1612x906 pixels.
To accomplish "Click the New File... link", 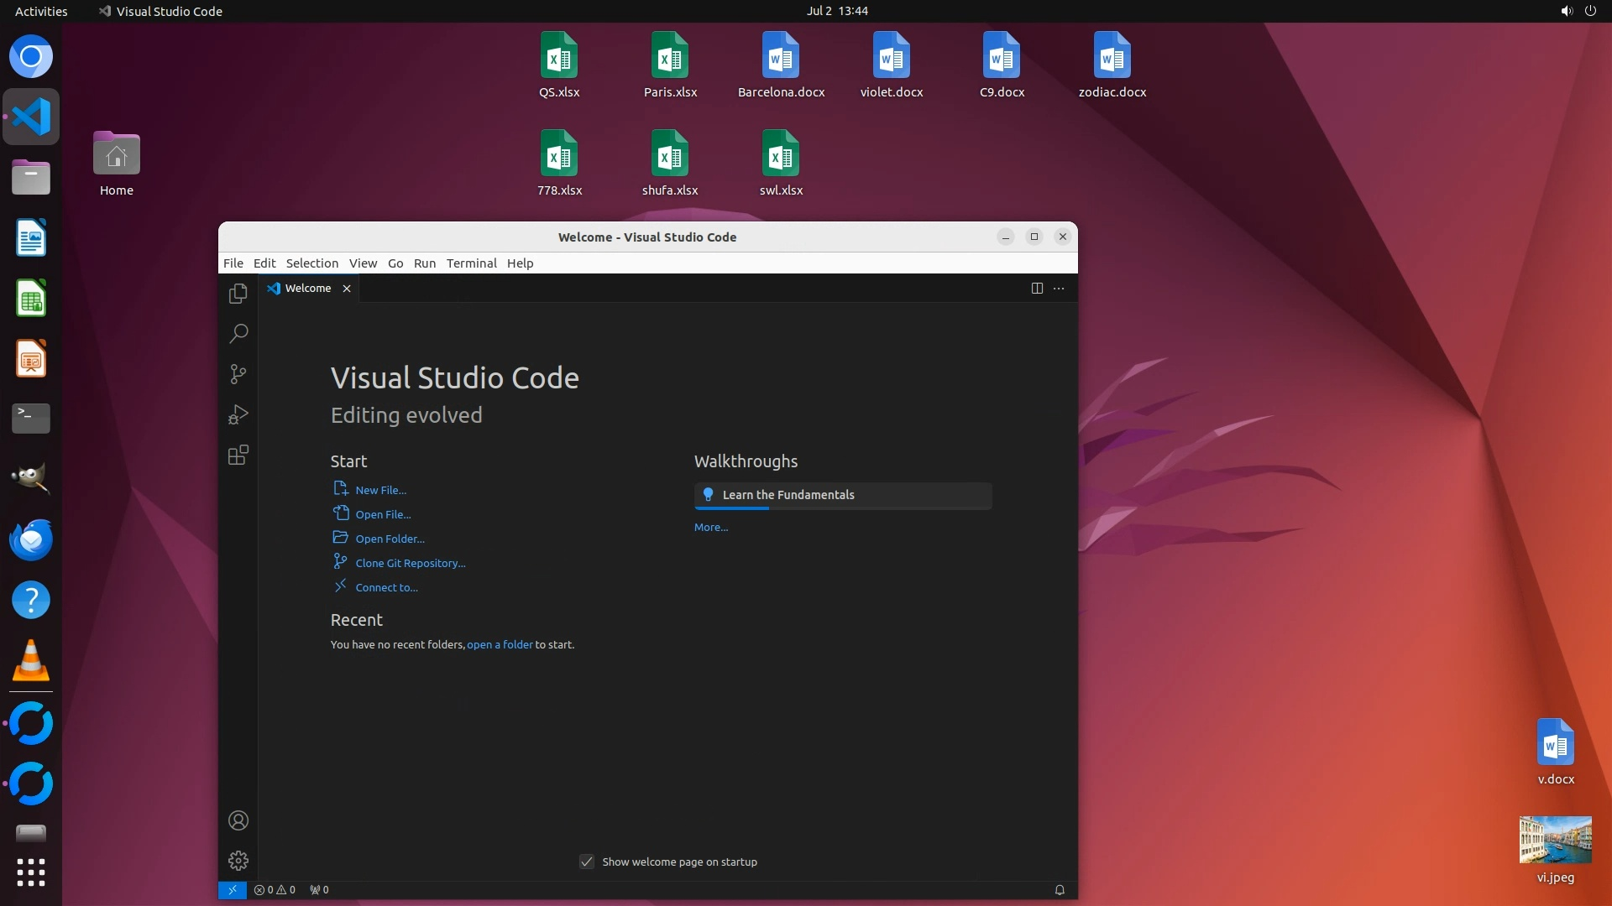I will 380,490.
